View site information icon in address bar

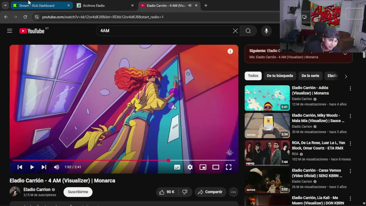tap(36, 17)
